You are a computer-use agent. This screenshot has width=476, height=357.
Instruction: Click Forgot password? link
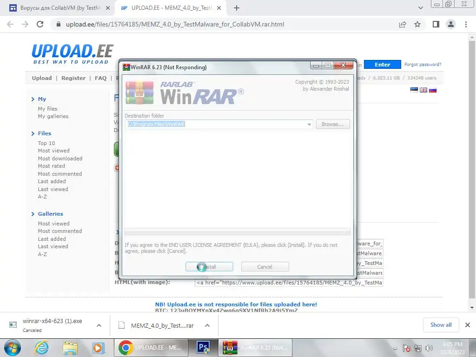pos(423,64)
